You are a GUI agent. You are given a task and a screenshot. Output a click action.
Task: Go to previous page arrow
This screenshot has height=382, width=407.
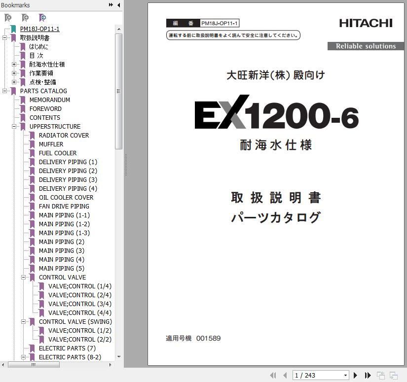click(x=285, y=375)
